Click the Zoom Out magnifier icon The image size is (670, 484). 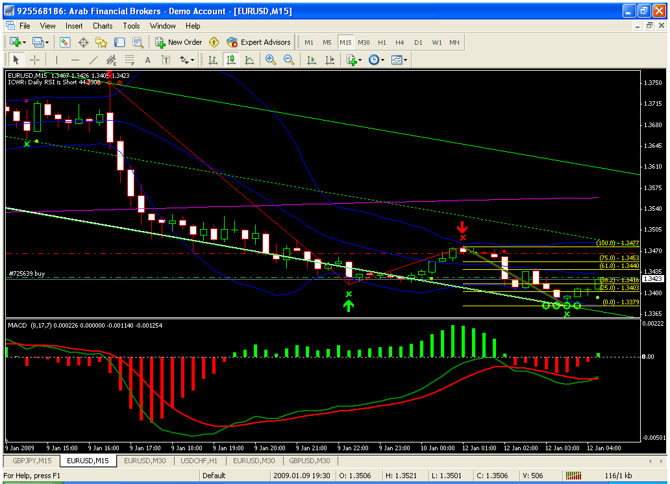click(x=288, y=60)
